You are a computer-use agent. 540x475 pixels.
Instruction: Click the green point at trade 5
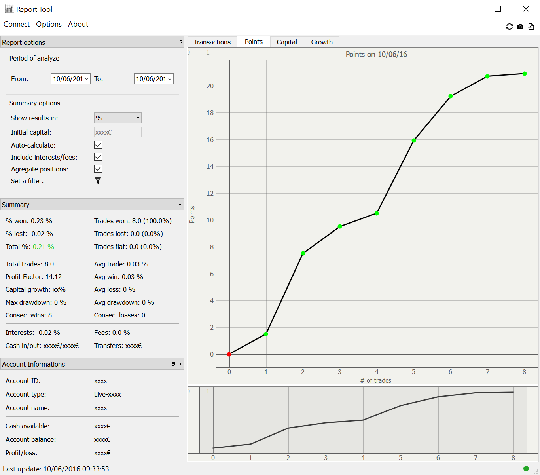pos(414,141)
